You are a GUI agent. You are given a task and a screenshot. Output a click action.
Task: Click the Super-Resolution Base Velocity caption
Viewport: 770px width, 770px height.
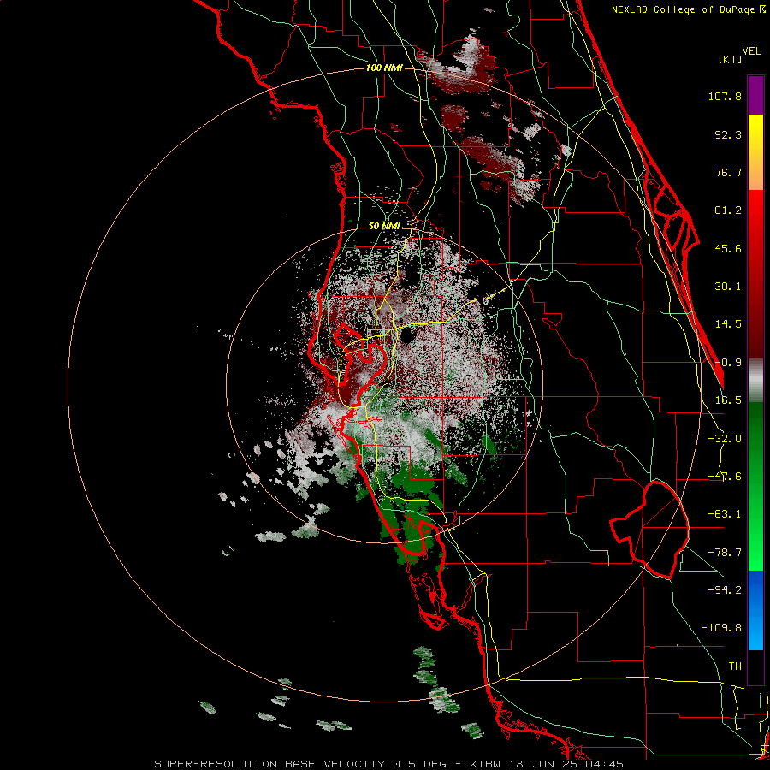click(389, 764)
